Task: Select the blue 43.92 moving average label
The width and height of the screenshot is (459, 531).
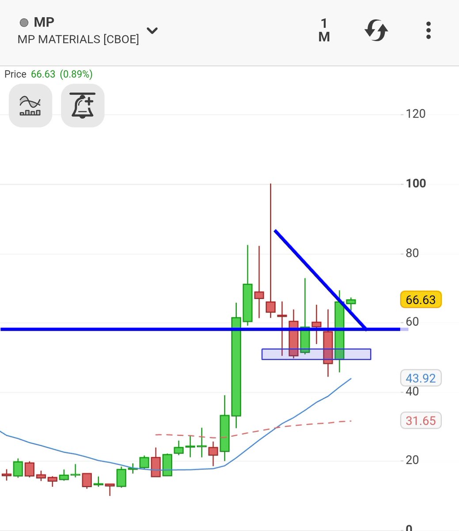Action: click(421, 378)
